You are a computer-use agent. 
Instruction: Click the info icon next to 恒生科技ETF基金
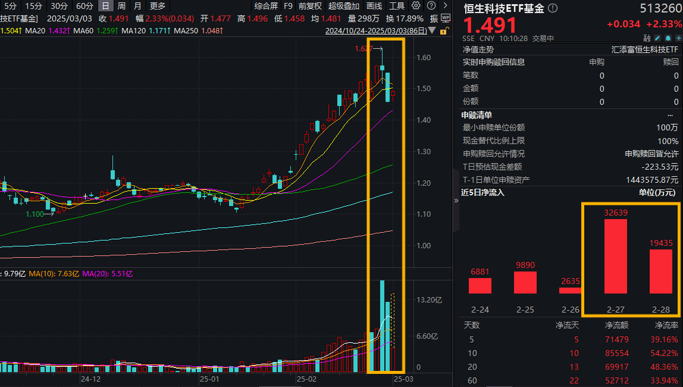tap(552, 8)
